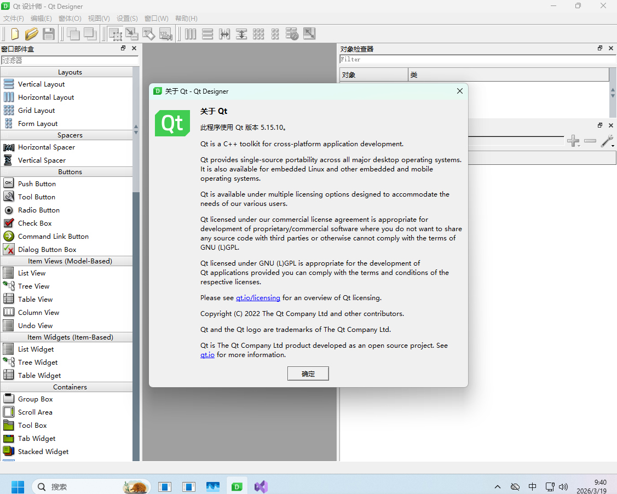Click the Save floppy disk icon

(x=48, y=34)
